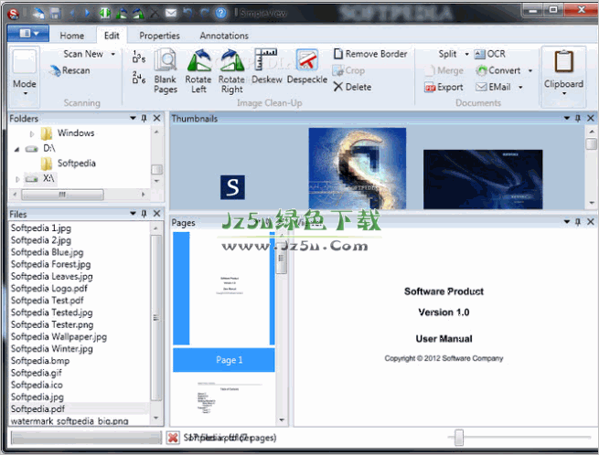Screen dimensions: 599x455
Task: Switch to the Edit tab
Action: coord(112,36)
